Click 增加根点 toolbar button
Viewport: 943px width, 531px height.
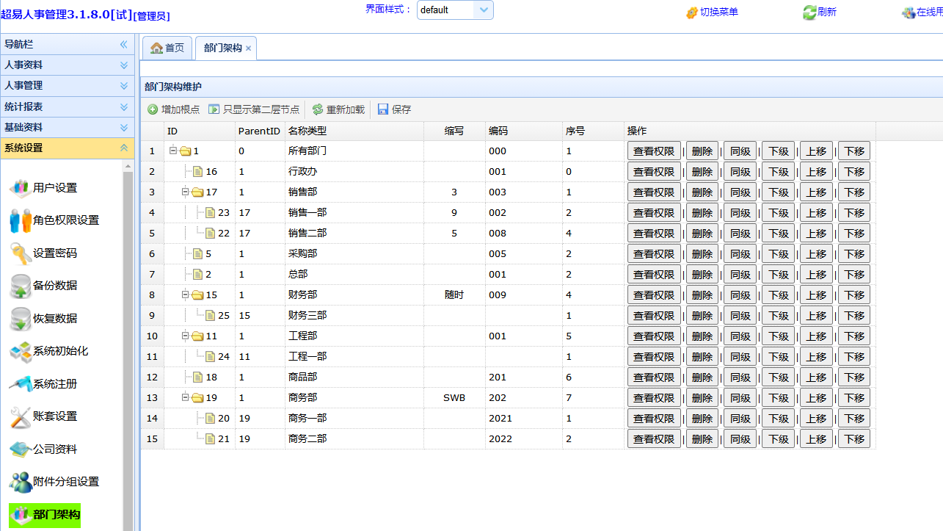173,109
